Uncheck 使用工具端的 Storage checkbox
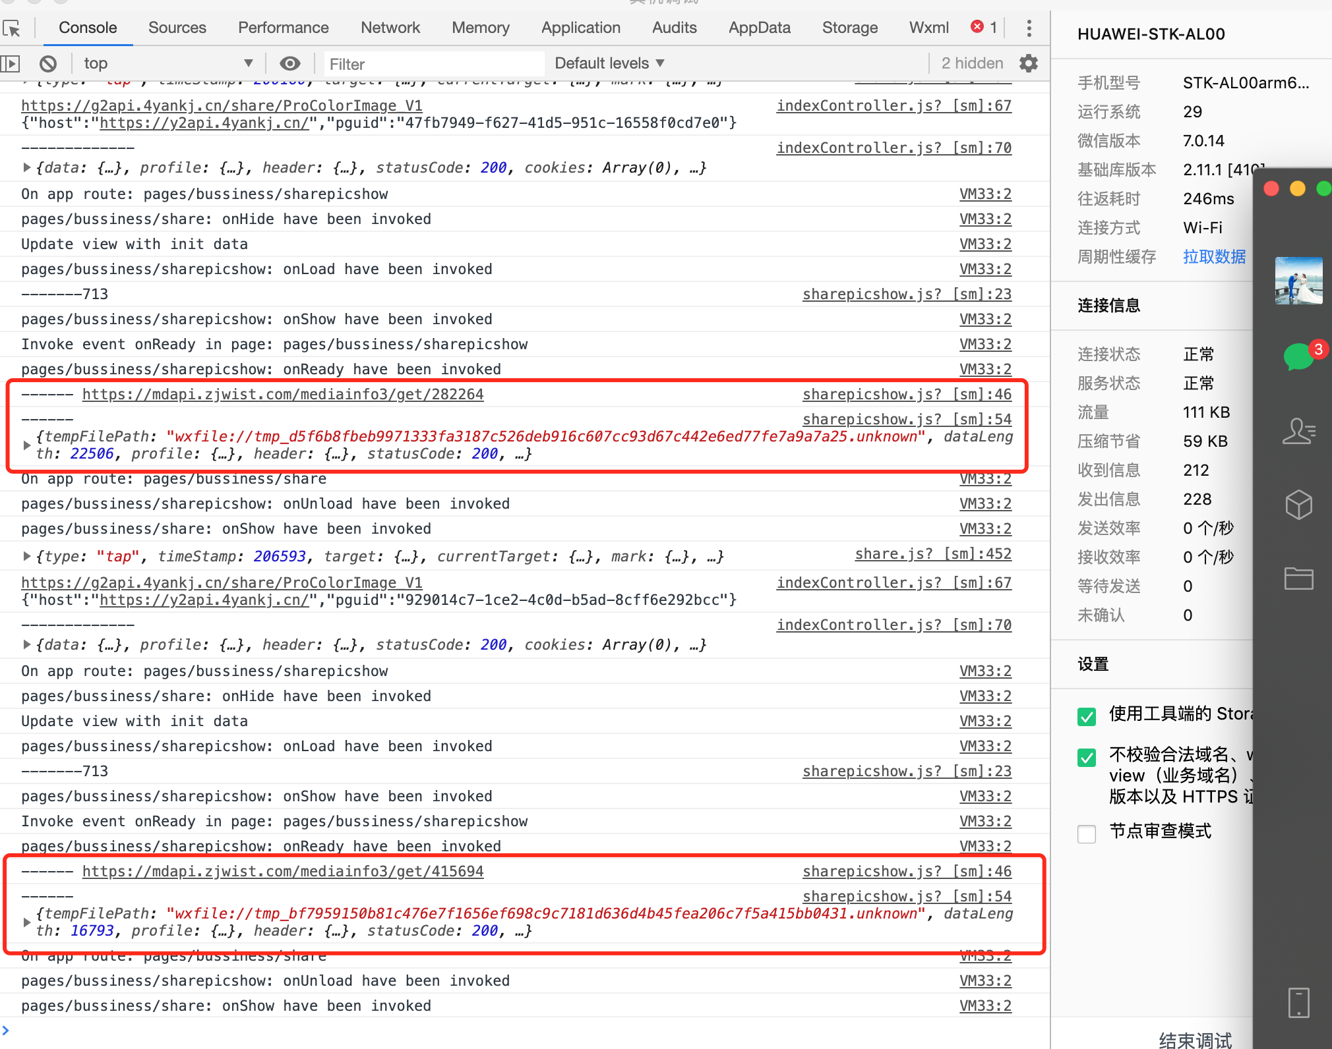This screenshot has width=1332, height=1049. click(1087, 716)
